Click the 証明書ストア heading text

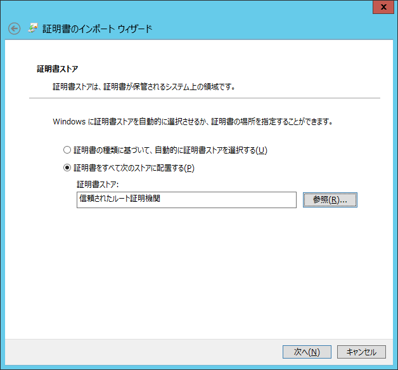58,69
